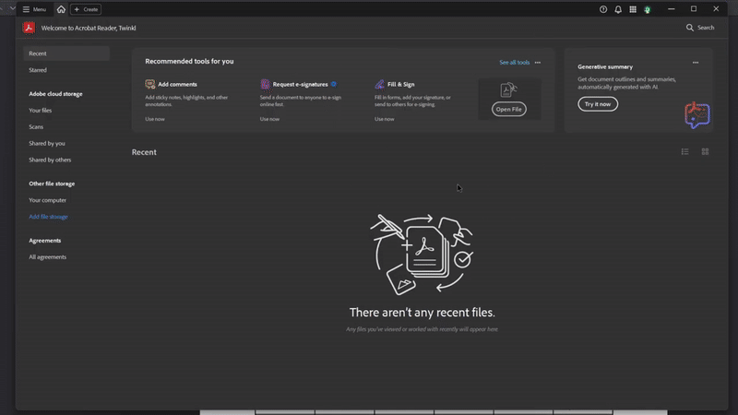This screenshot has height=415, width=738.
Task: Open recommended tools more options ellipsis
Action: 538,63
